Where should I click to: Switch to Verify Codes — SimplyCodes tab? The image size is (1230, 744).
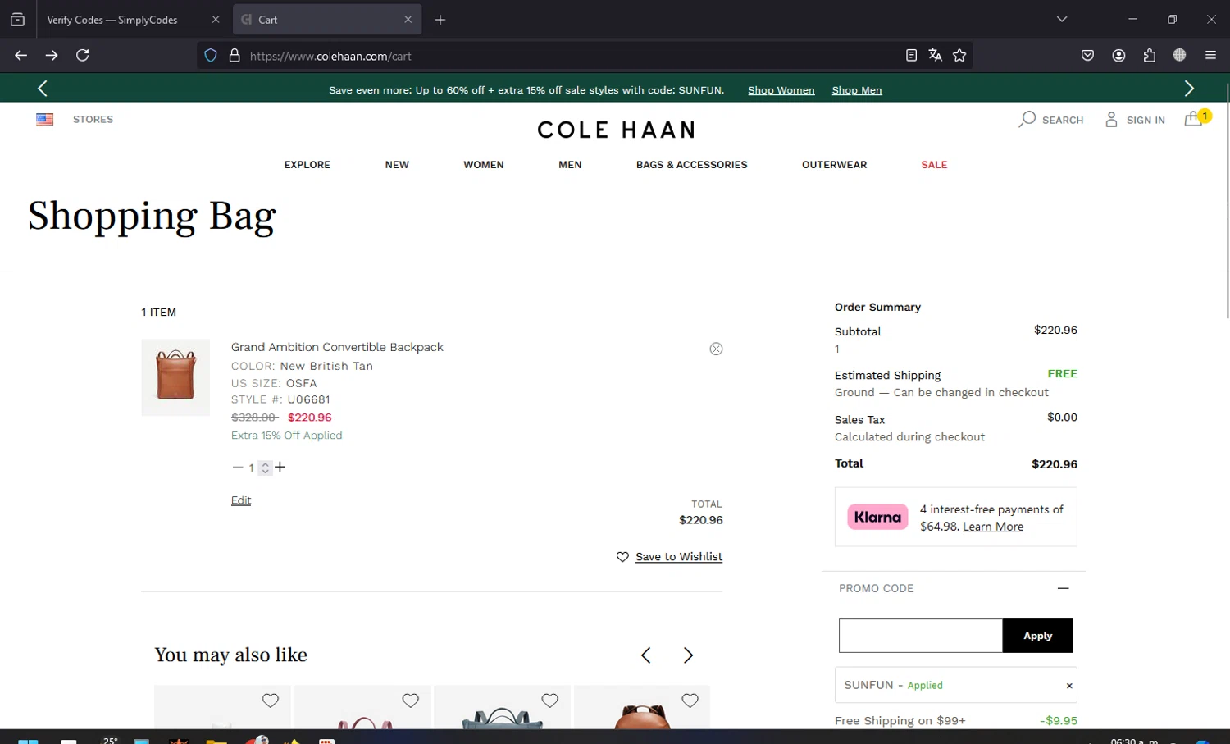pyautogui.click(x=112, y=20)
